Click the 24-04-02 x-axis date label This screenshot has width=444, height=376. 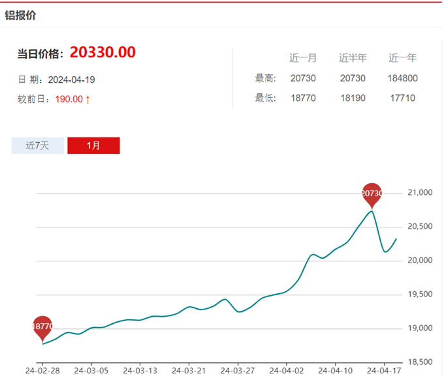pos(286,371)
